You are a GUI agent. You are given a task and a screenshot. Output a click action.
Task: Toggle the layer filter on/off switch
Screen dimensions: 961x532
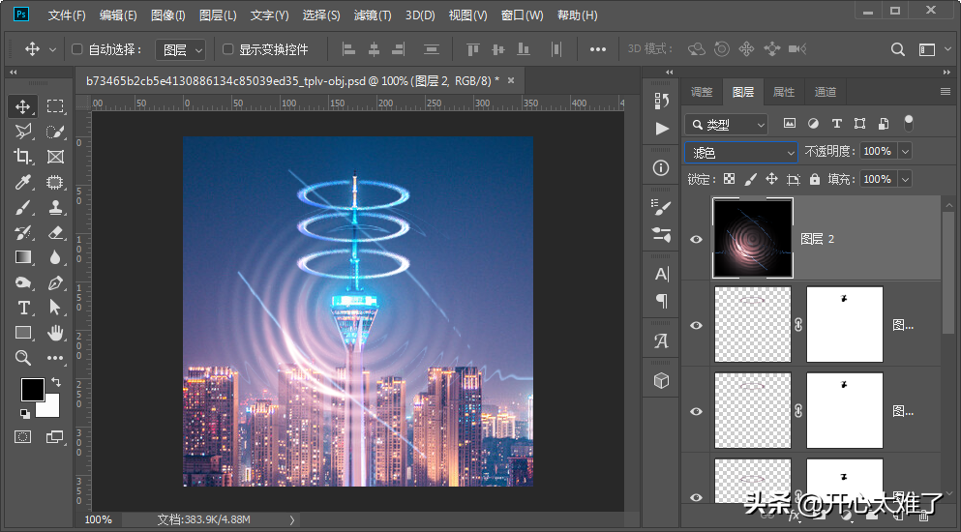coord(909,123)
